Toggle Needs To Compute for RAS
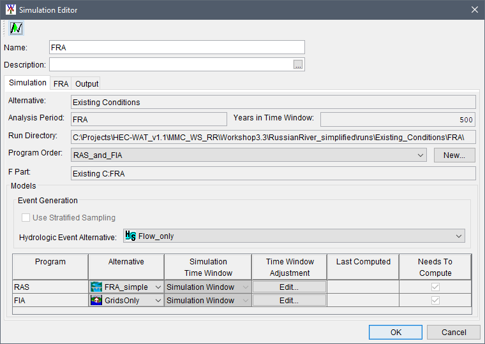Viewport: 485px width, 344px height. (435, 287)
